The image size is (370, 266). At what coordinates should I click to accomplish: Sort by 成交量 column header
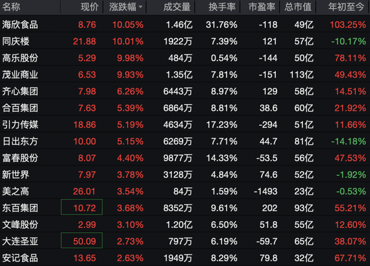pyautogui.click(x=178, y=7)
